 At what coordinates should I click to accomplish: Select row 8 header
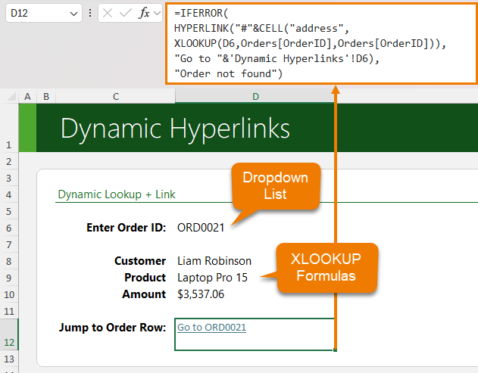click(x=9, y=261)
